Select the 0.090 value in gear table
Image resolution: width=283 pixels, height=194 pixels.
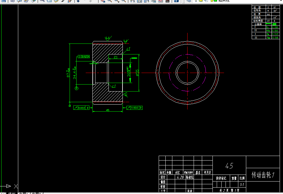(275, 27)
